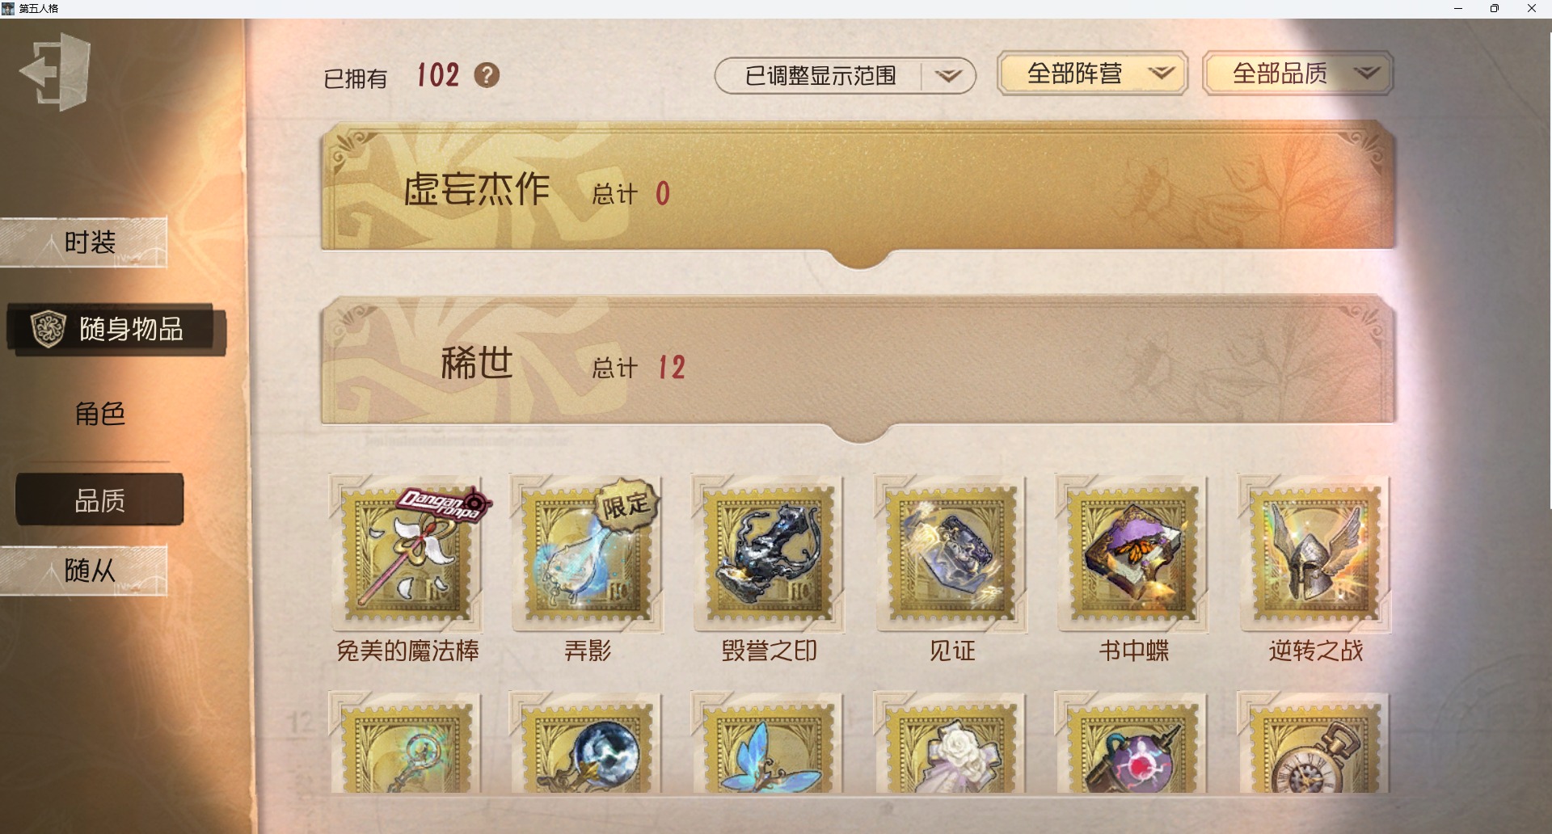
Task: Expand the 虚妄杰作 category banner
Action: 858,188
